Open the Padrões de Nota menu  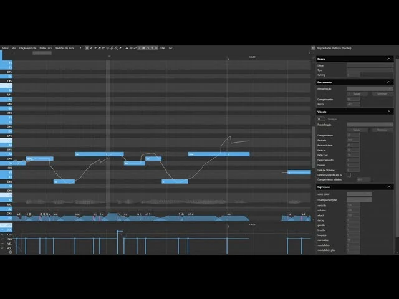(65, 48)
